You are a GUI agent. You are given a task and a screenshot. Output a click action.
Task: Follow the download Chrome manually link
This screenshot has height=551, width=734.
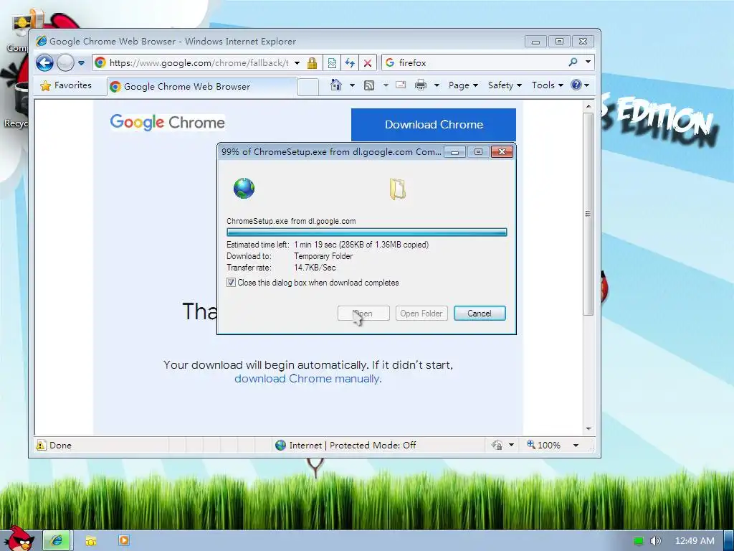point(308,379)
